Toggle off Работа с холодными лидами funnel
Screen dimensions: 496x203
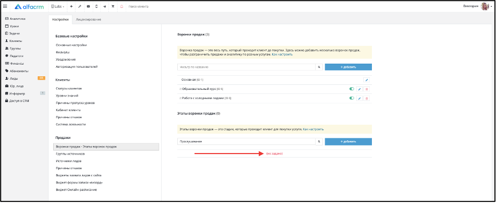352,98
